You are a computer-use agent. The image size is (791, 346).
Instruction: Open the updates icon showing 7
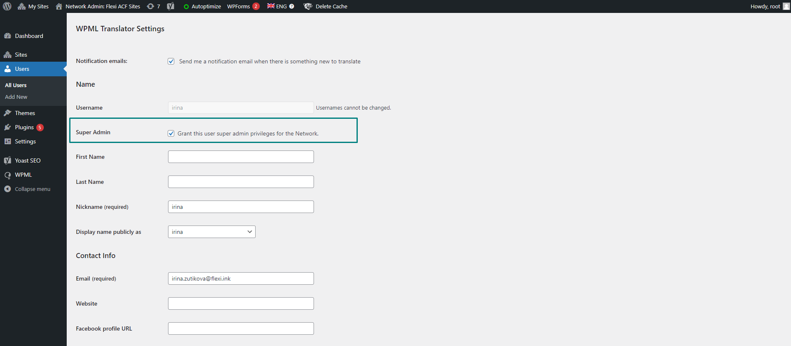pos(153,6)
